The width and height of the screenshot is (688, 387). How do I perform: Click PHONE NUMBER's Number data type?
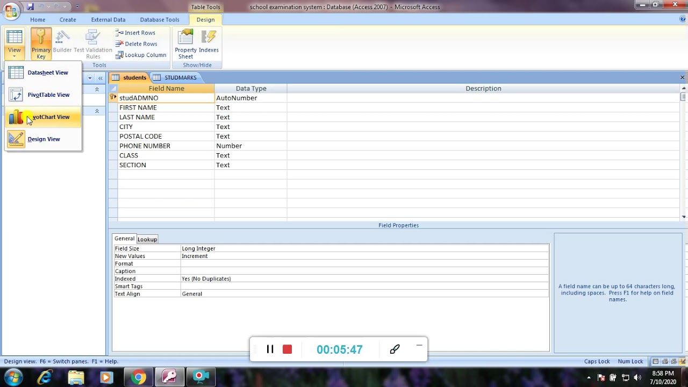[250, 146]
